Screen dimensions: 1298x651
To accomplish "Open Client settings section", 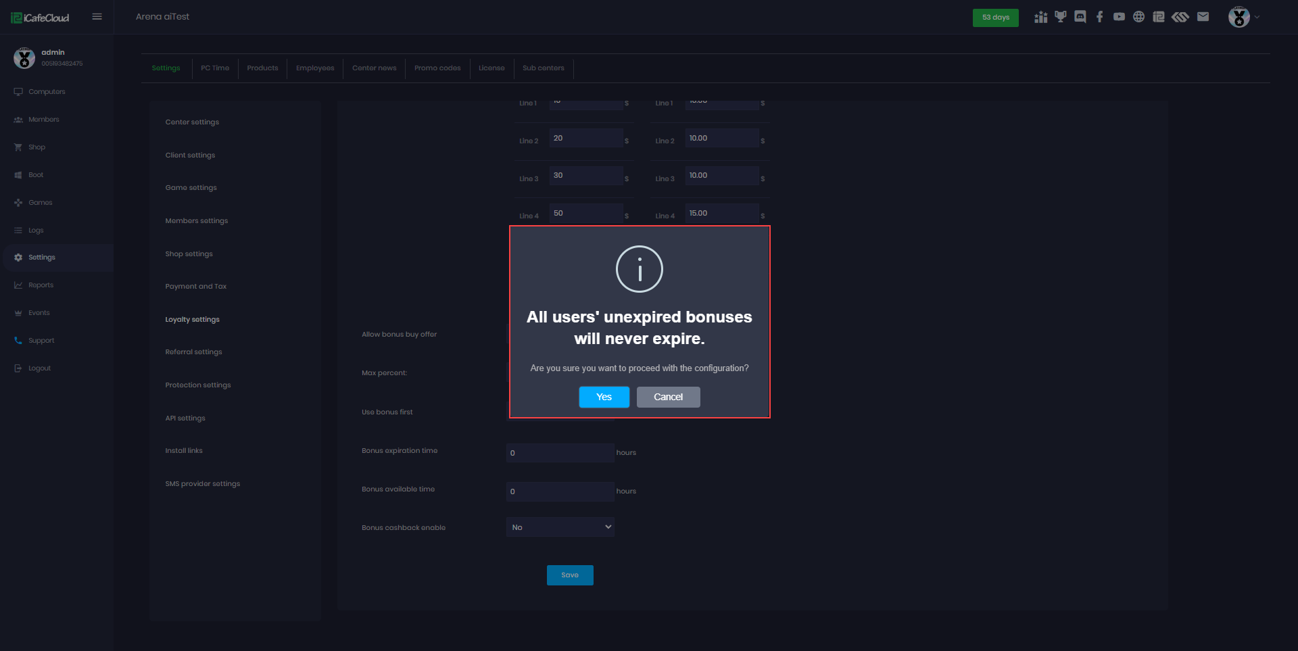I will tap(191, 155).
